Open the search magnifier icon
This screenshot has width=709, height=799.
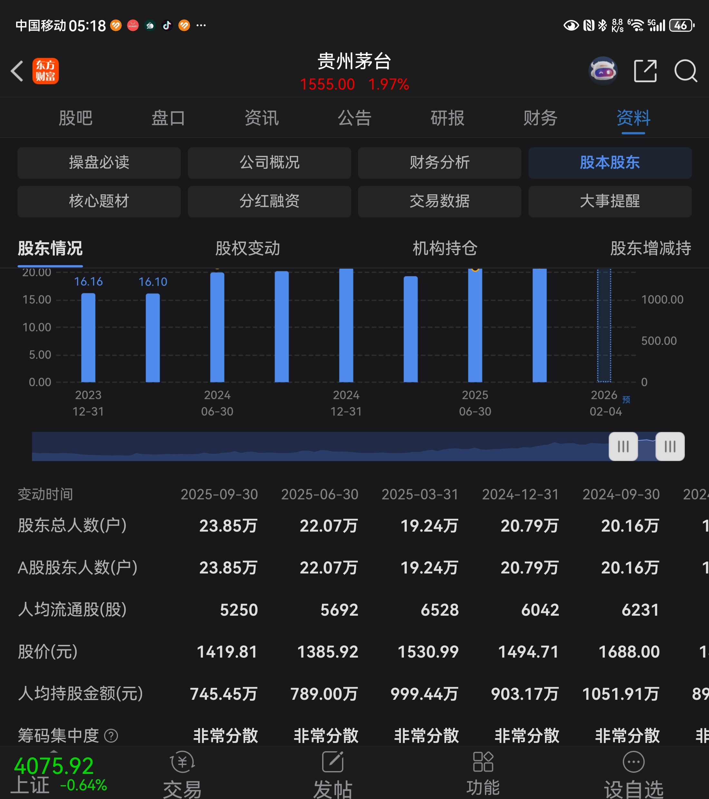(x=685, y=71)
